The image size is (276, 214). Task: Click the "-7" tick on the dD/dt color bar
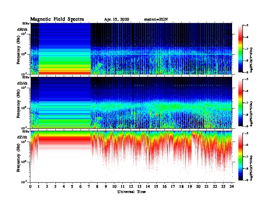(247, 103)
